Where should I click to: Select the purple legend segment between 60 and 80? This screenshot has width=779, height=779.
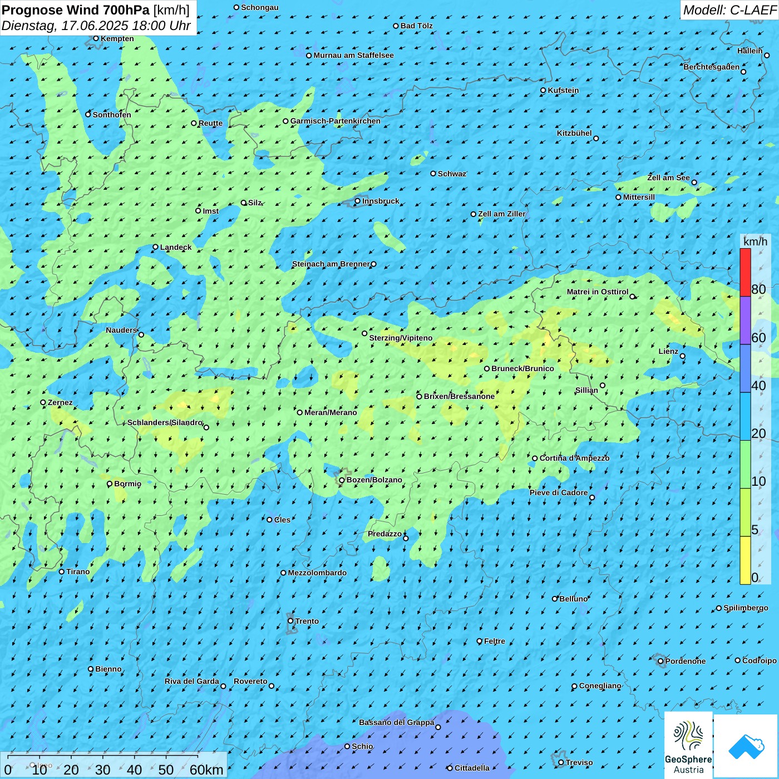745,321
